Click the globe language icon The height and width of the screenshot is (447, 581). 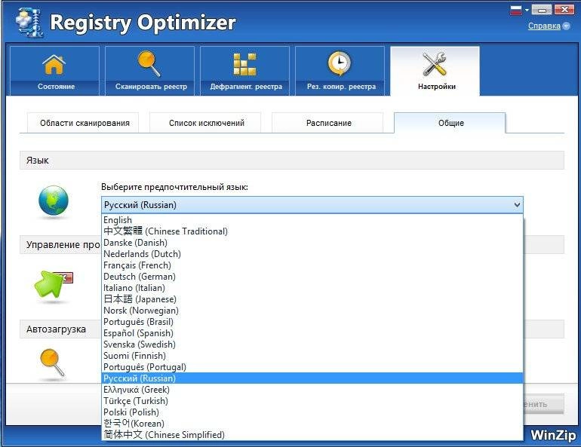coord(54,201)
